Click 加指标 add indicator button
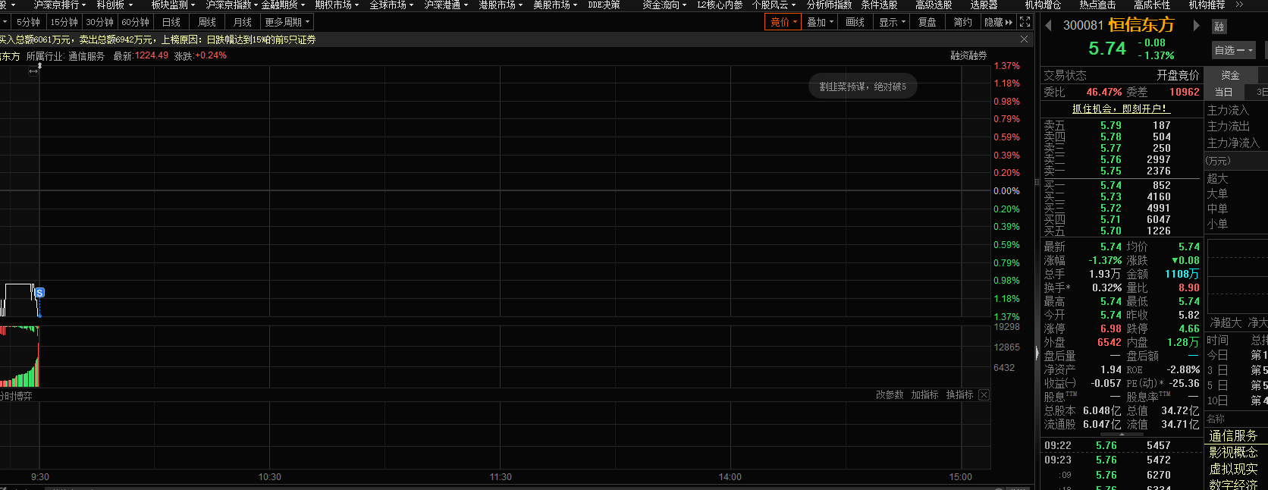 pos(924,395)
